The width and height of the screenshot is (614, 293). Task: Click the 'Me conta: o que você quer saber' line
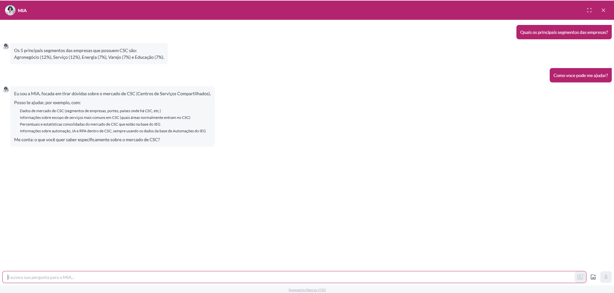click(x=87, y=140)
